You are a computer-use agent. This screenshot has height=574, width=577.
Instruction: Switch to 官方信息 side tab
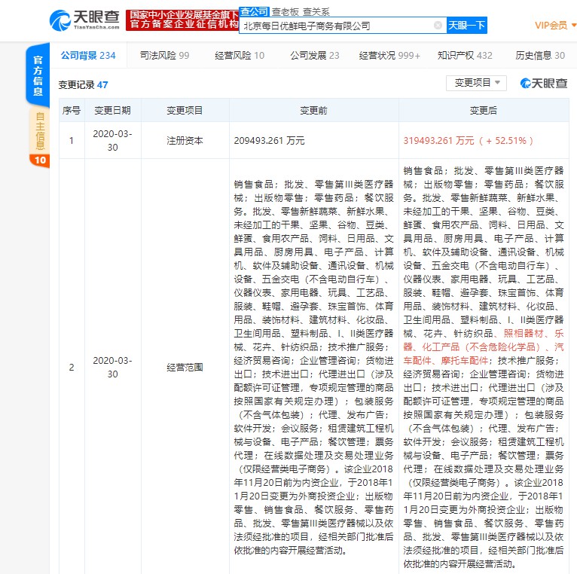point(38,75)
